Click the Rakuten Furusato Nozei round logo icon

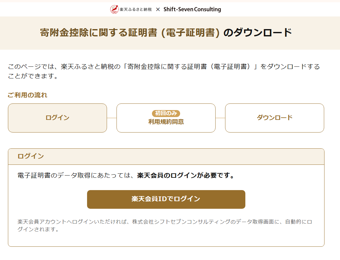(114, 9)
